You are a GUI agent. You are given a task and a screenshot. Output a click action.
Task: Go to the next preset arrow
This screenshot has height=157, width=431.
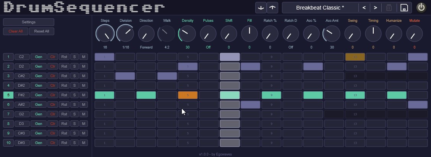(x=375, y=8)
